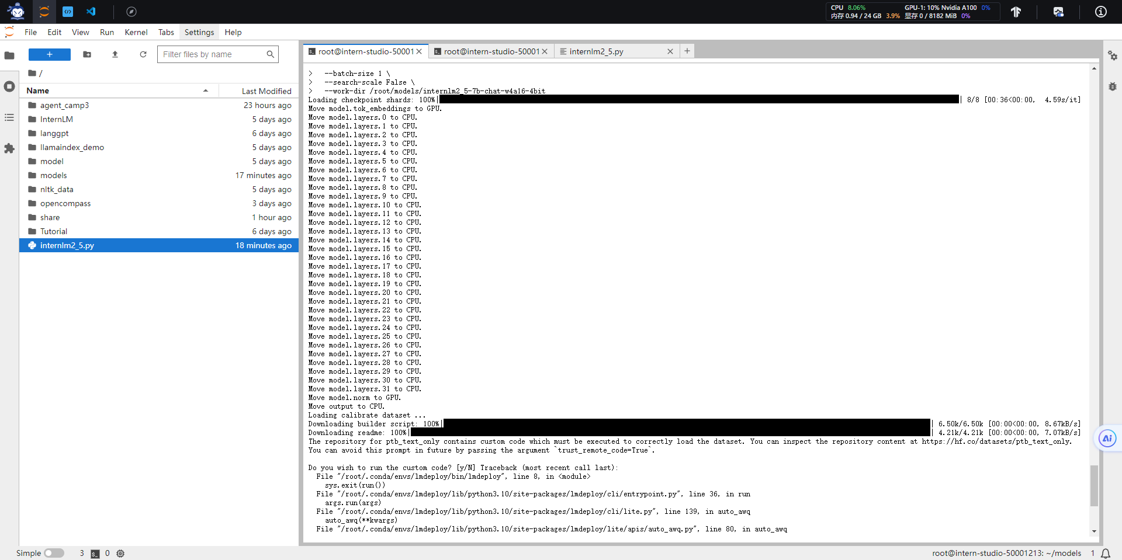Click the notification bell in status bar
The image size is (1122, 560).
(x=1106, y=553)
